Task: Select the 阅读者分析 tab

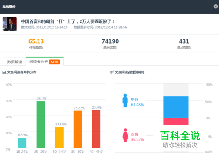Action: pos(45,62)
